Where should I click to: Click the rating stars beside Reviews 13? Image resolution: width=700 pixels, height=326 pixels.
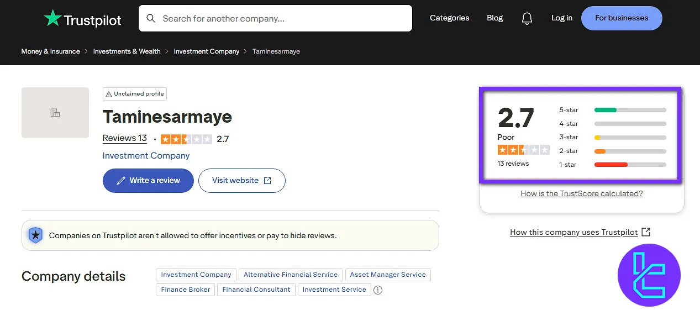tap(186, 139)
